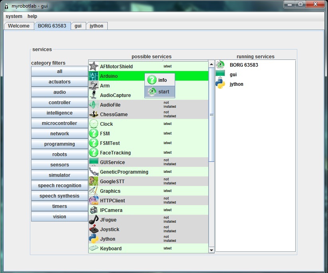This screenshot has height=273, width=328.
Task: Click the FSM question mark icon
Action: pos(93,133)
